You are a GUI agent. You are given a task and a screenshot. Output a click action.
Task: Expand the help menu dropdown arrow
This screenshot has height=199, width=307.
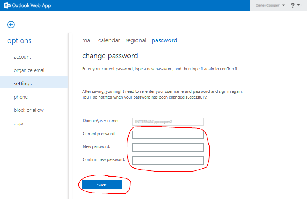coord(299,5)
